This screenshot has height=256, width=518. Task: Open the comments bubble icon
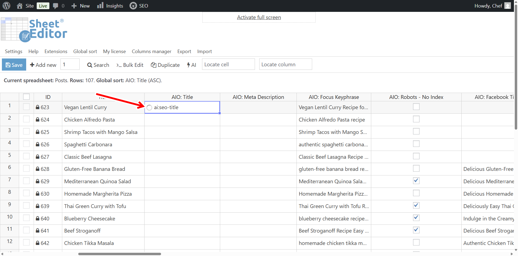(56, 6)
